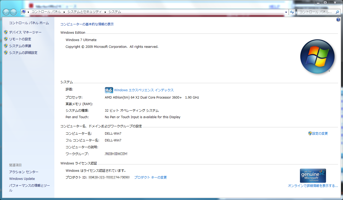
Task: Open Windows エクスペリエンス インデックス link
Action: tap(144, 90)
